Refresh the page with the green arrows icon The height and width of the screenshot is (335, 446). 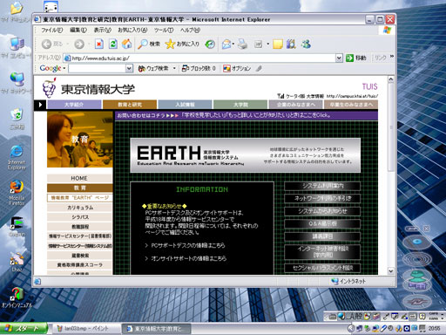(113, 44)
